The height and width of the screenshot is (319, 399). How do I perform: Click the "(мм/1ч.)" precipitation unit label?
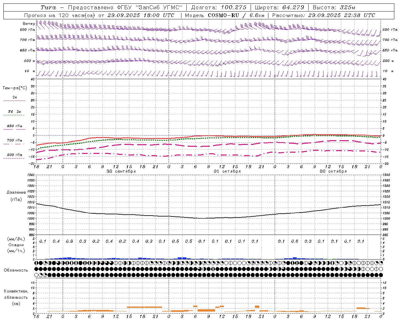[16, 251]
